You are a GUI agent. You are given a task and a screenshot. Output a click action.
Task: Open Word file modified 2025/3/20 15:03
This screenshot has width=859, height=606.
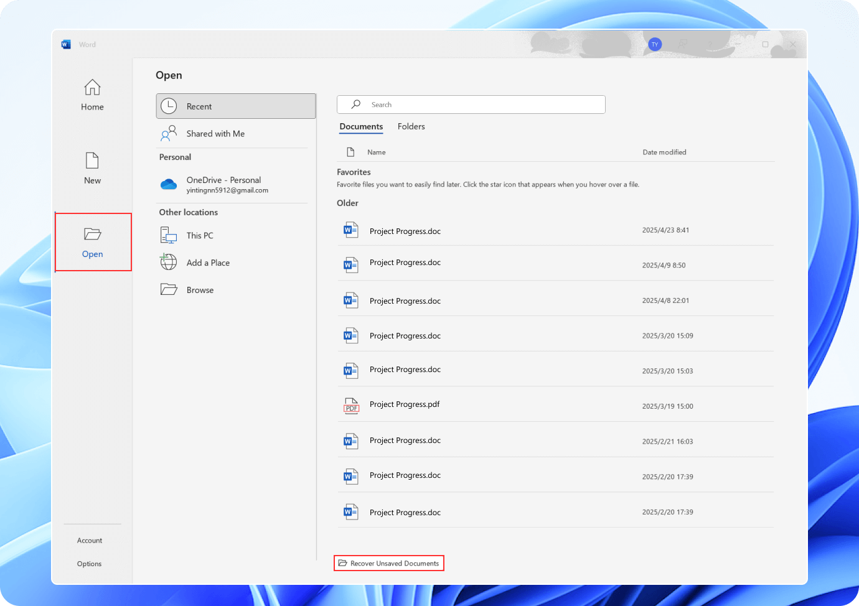[555, 370]
